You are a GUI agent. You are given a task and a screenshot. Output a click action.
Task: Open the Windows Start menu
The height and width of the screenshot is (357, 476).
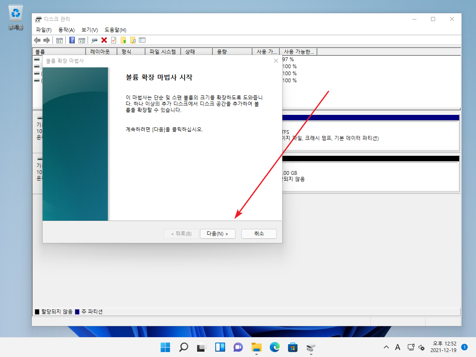(165, 347)
